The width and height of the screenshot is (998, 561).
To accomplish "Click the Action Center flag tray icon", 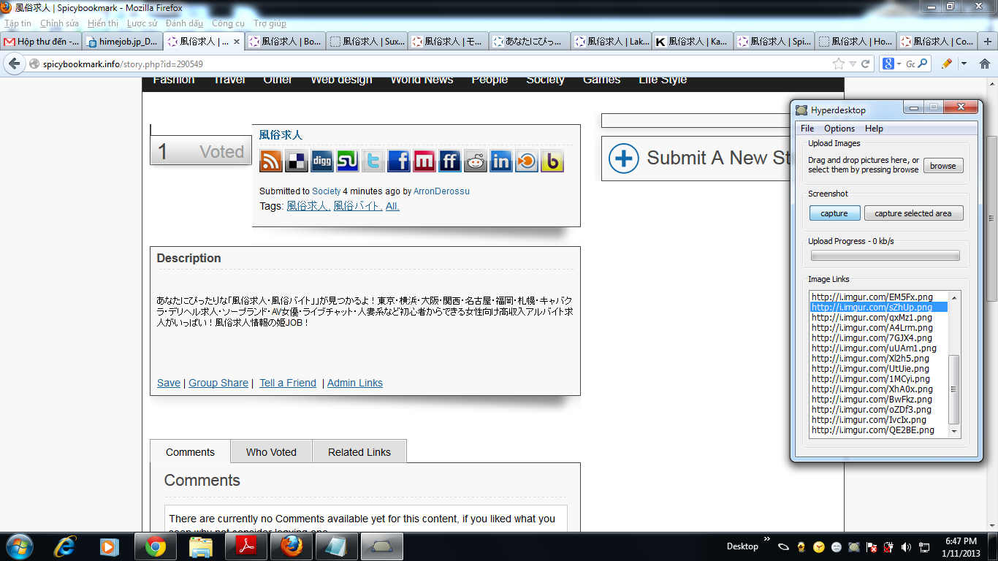I will [872, 547].
